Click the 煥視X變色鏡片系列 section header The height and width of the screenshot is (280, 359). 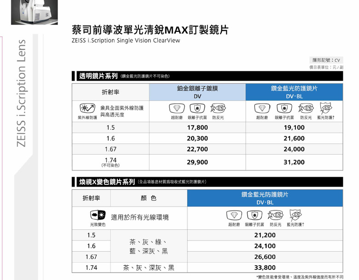coord(208,182)
